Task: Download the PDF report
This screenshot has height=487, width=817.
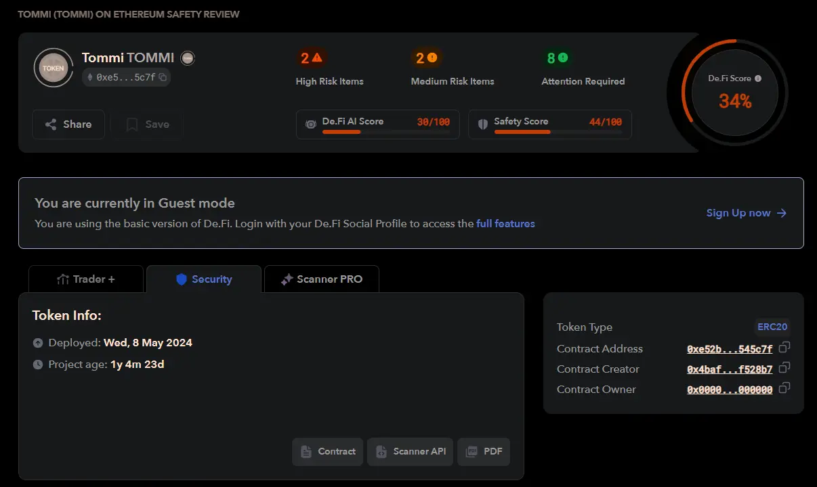Action: pos(484,452)
